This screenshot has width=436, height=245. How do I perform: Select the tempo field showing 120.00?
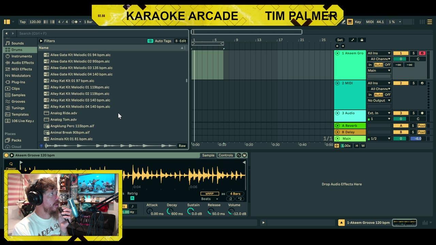[35, 22]
